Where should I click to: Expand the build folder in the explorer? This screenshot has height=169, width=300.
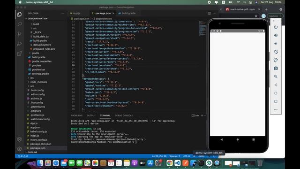36,24
